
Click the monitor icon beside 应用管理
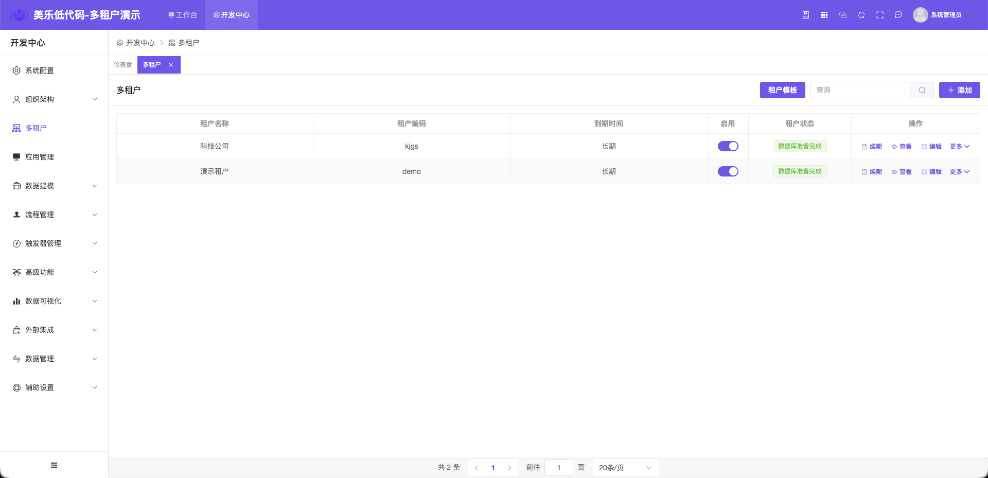(x=16, y=157)
